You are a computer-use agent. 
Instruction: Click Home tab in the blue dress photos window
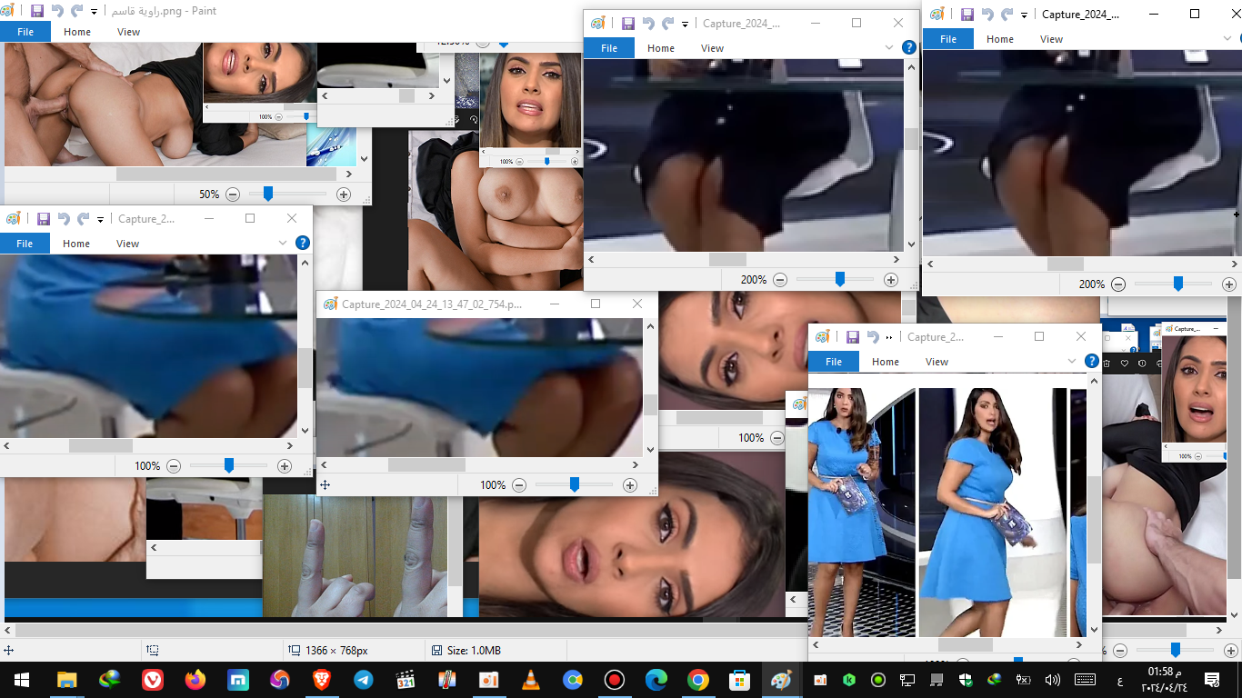[x=885, y=362]
